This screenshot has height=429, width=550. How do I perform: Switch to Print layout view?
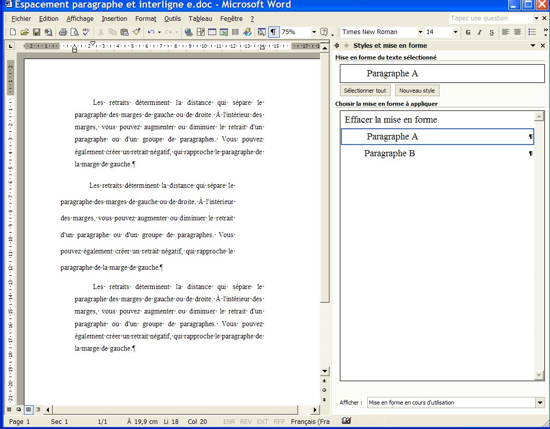pyautogui.click(x=28, y=409)
